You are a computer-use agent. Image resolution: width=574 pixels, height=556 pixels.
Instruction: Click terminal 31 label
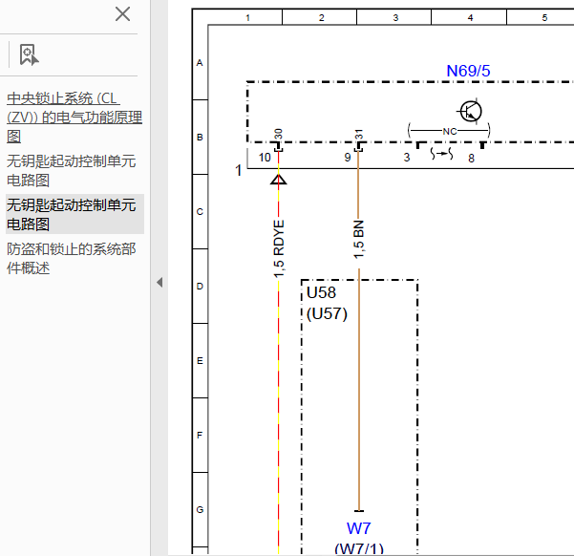click(359, 135)
